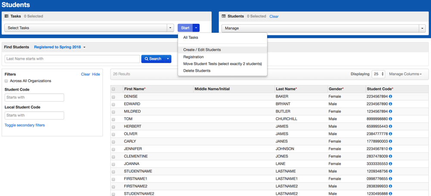Click info icon for MILDRED BUTLER's code

[x=390, y=111]
